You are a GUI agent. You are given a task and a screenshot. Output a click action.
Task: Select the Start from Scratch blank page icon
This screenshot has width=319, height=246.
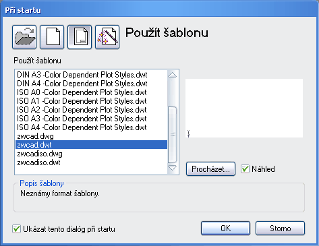52,37
